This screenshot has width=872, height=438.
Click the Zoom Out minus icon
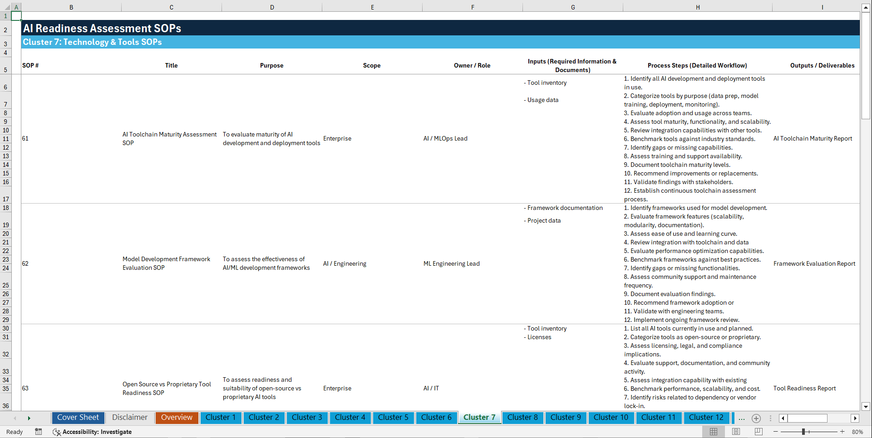[776, 432]
